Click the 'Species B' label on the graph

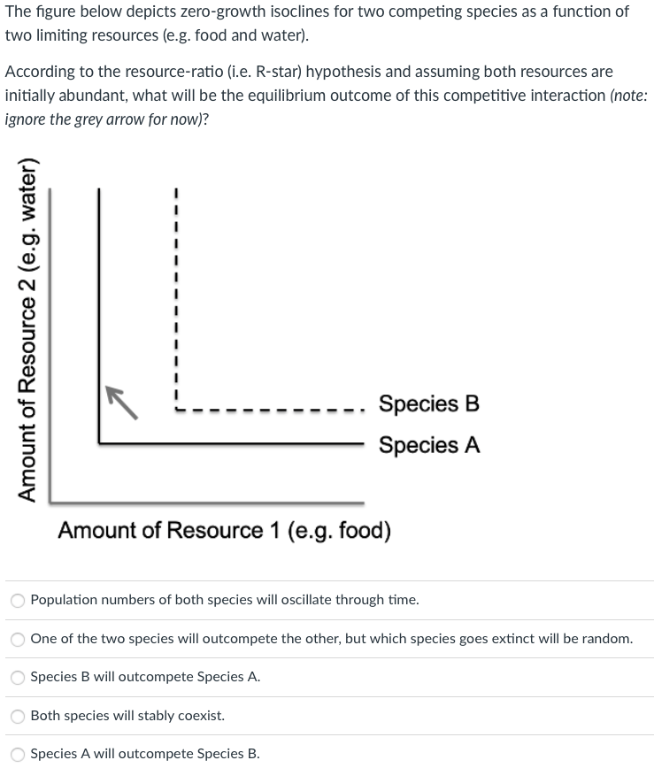pyautogui.click(x=428, y=403)
